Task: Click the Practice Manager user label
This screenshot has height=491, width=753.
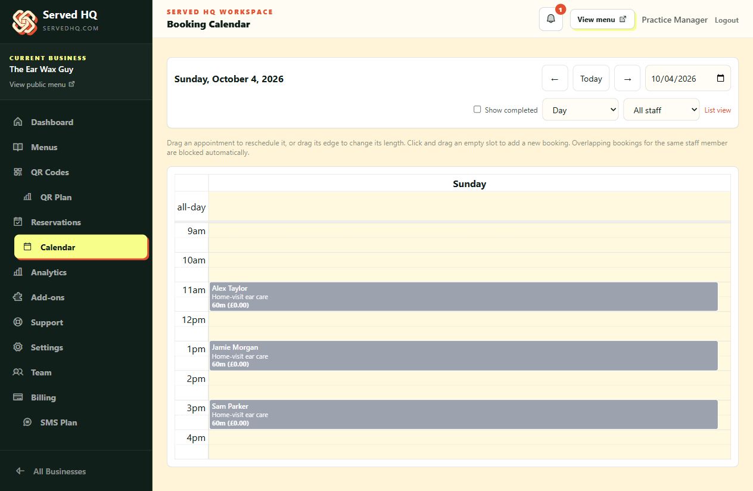Action: pos(674,20)
